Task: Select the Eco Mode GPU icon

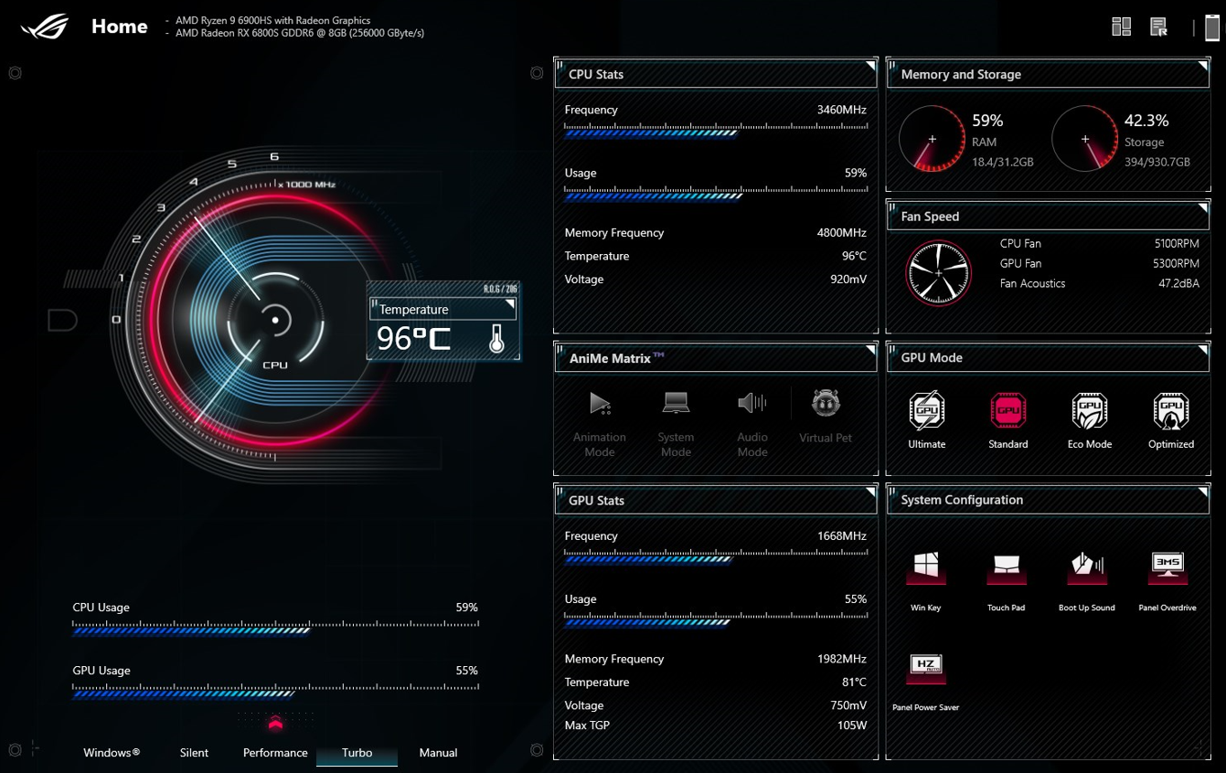Action: coord(1089,410)
